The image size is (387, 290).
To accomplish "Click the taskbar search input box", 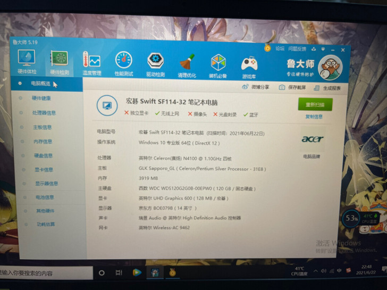I will (x=46, y=273).
